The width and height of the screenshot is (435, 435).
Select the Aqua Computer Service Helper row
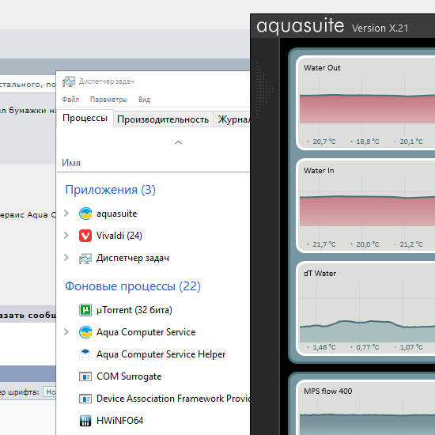tap(153, 354)
